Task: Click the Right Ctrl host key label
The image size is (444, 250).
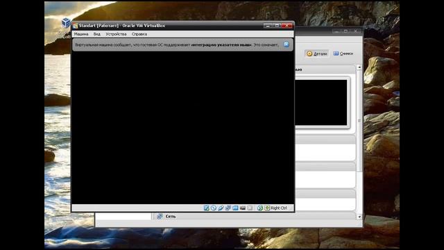Action: click(279, 208)
